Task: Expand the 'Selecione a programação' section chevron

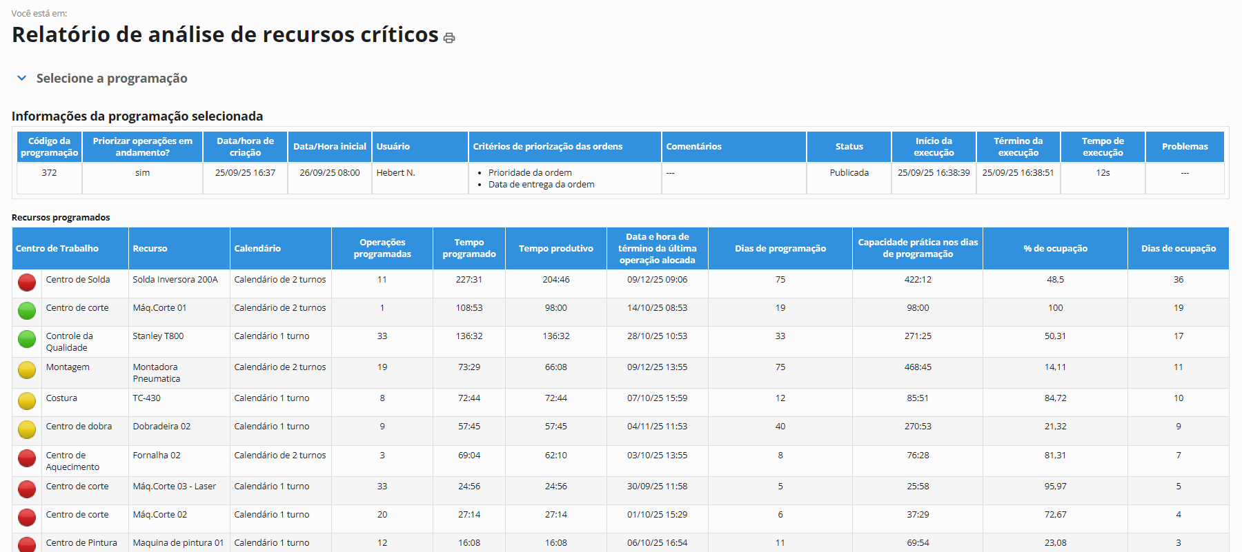Action: coord(21,79)
